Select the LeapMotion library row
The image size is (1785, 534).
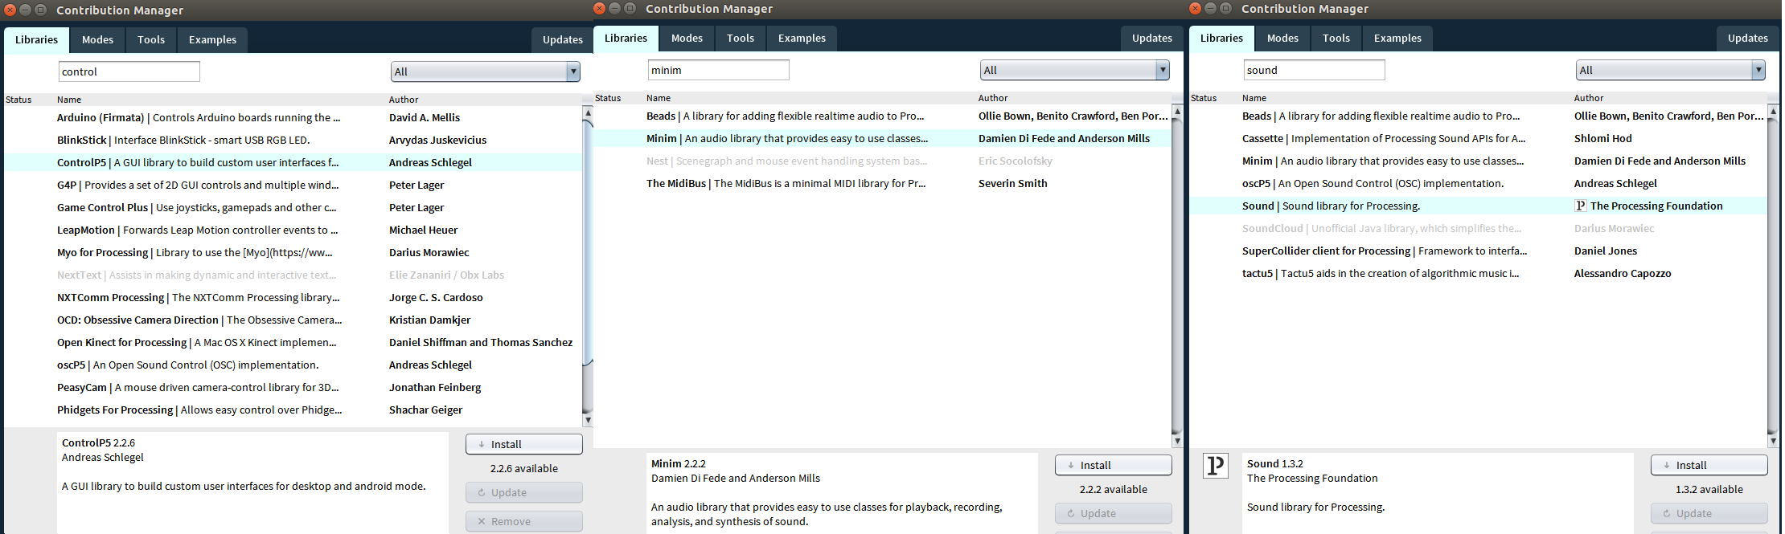click(293, 230)
